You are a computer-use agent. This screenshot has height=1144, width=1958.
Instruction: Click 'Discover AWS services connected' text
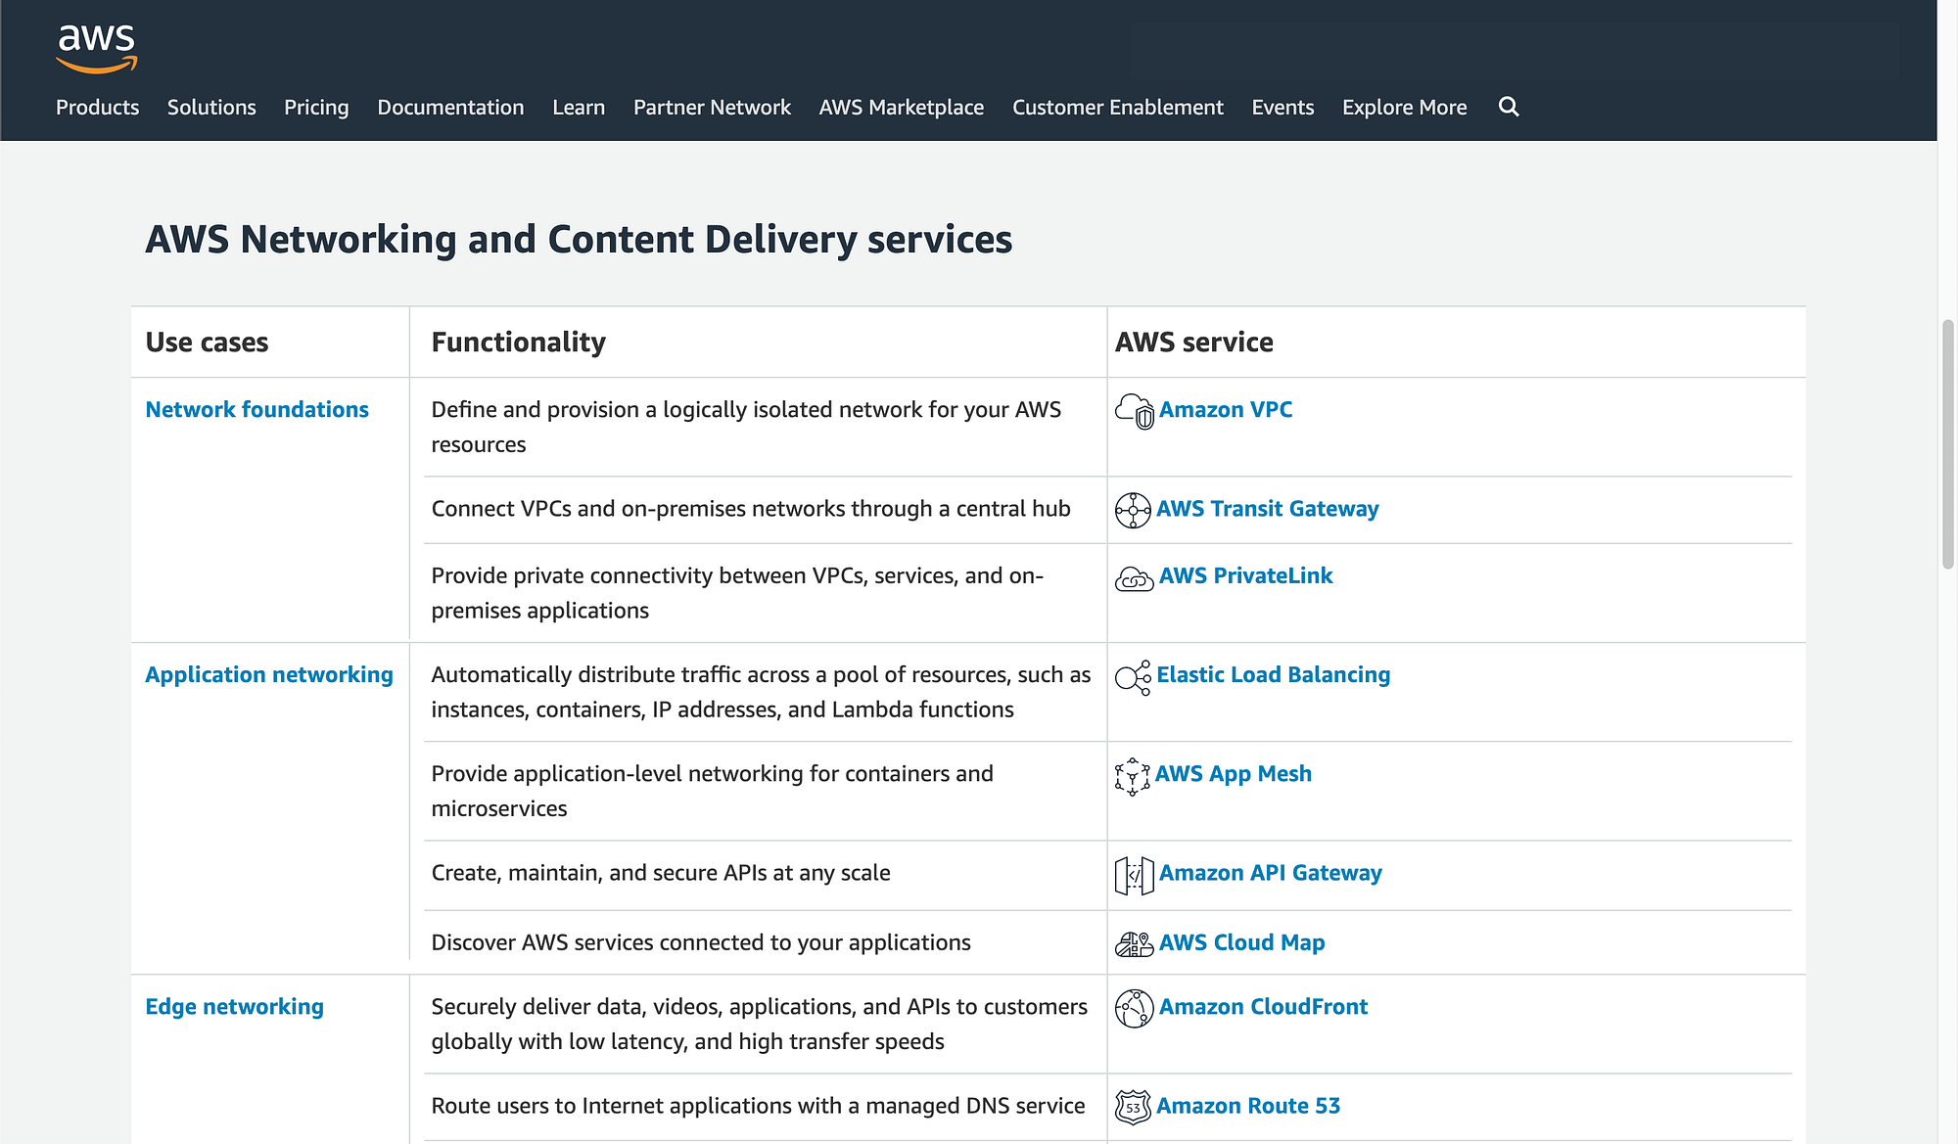tap(701, 942)
